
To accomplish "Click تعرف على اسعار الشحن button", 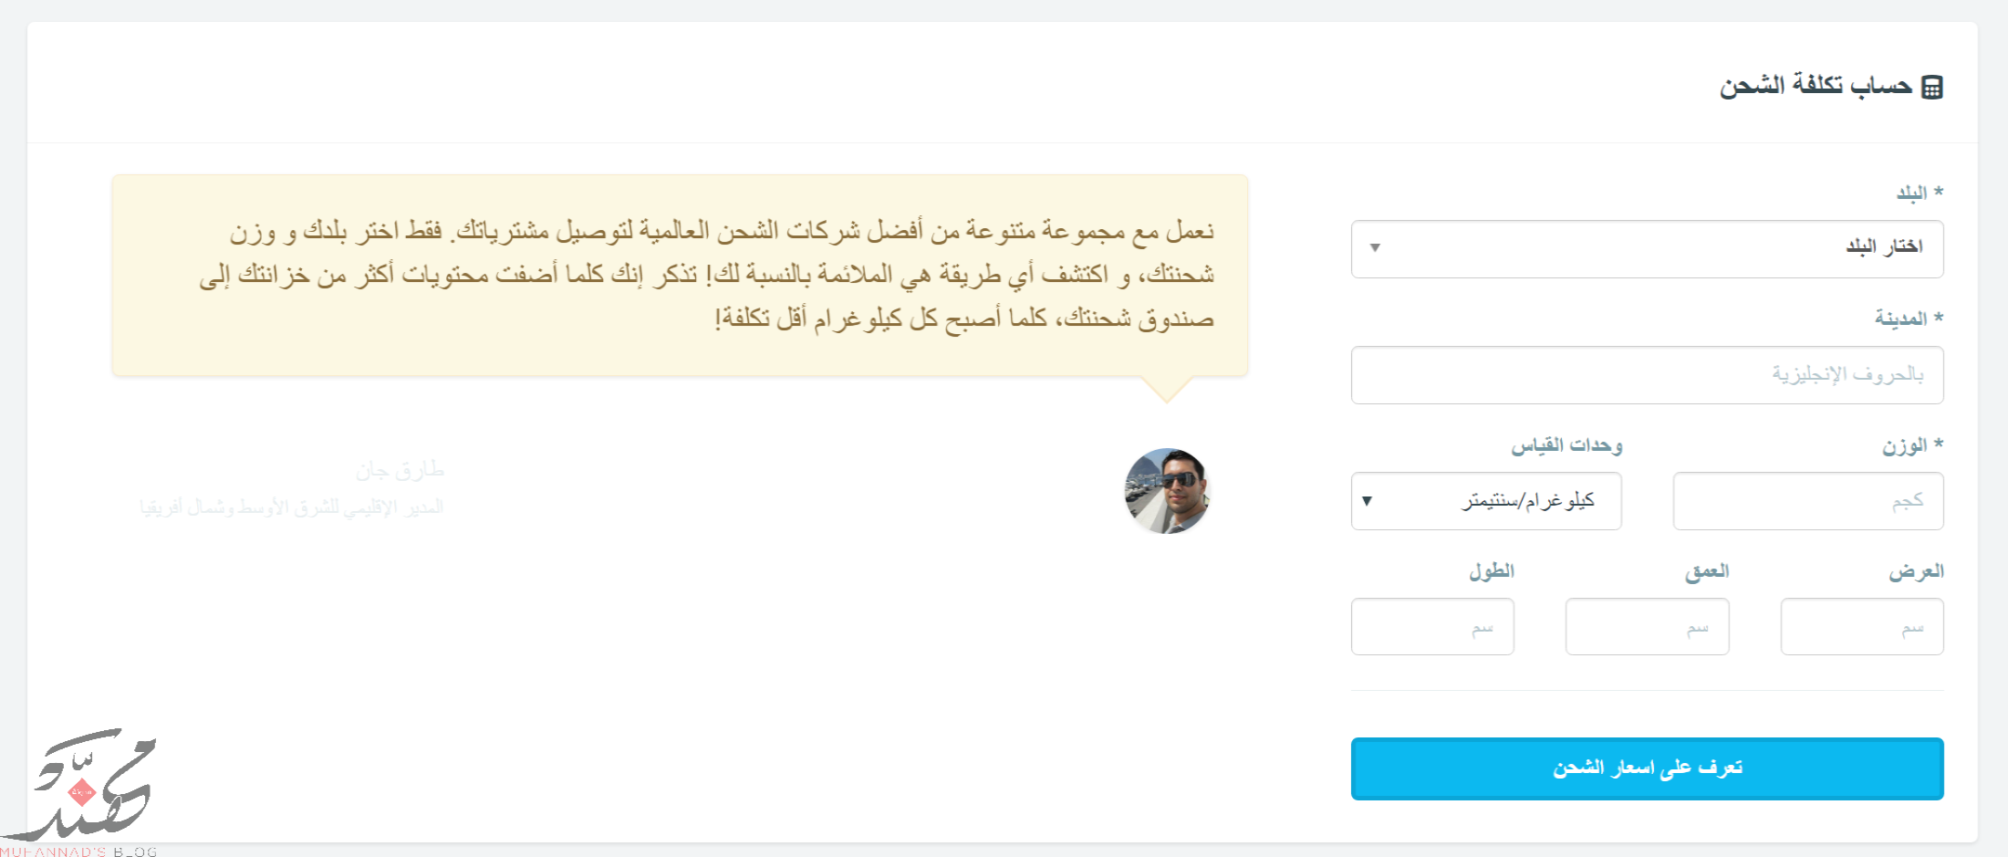I will (1647, 768).
